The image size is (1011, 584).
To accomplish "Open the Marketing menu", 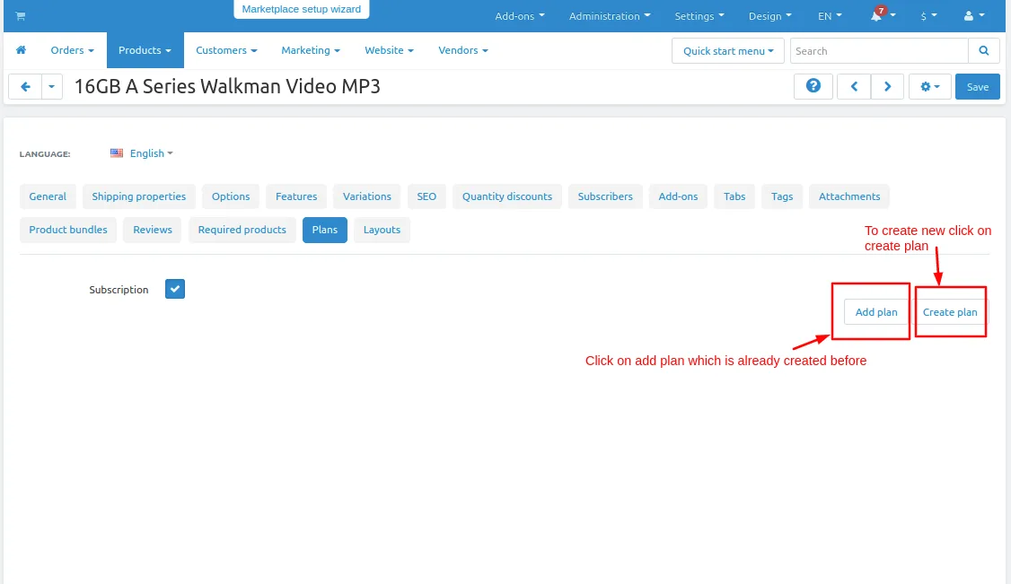I will click(310, 50).
